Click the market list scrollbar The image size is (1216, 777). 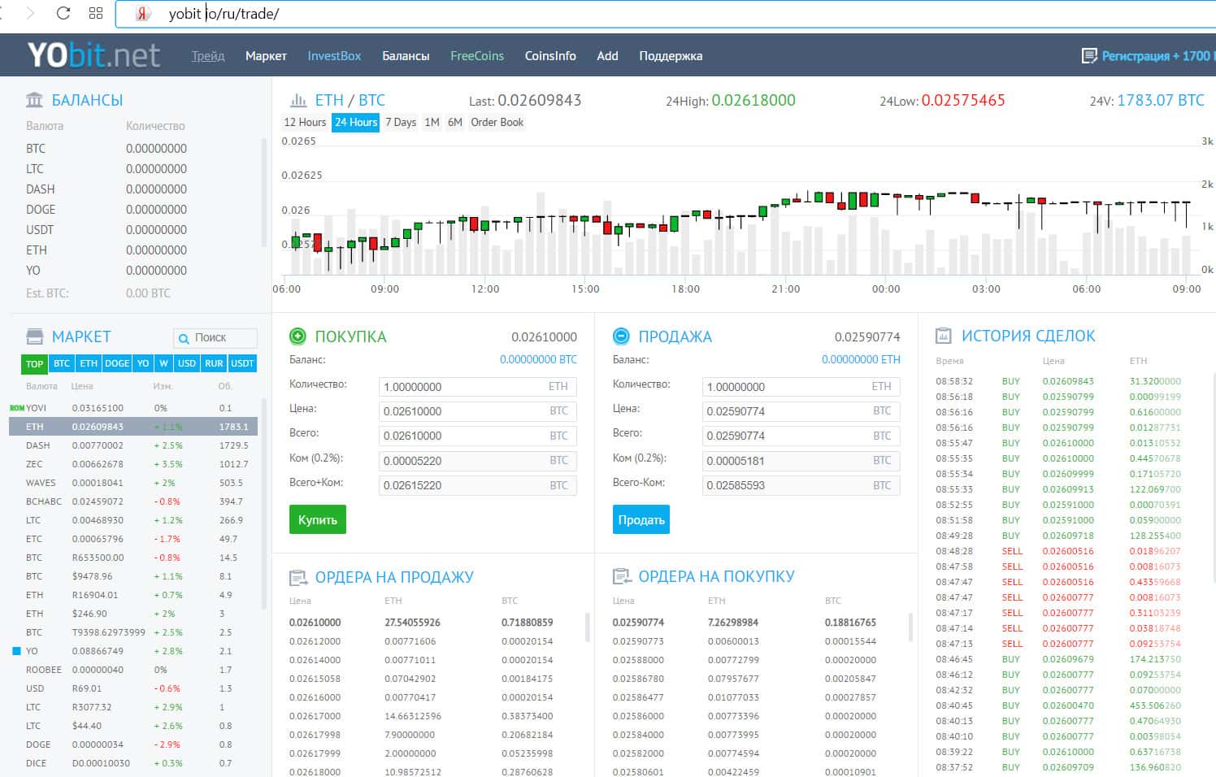click(263, 504)
